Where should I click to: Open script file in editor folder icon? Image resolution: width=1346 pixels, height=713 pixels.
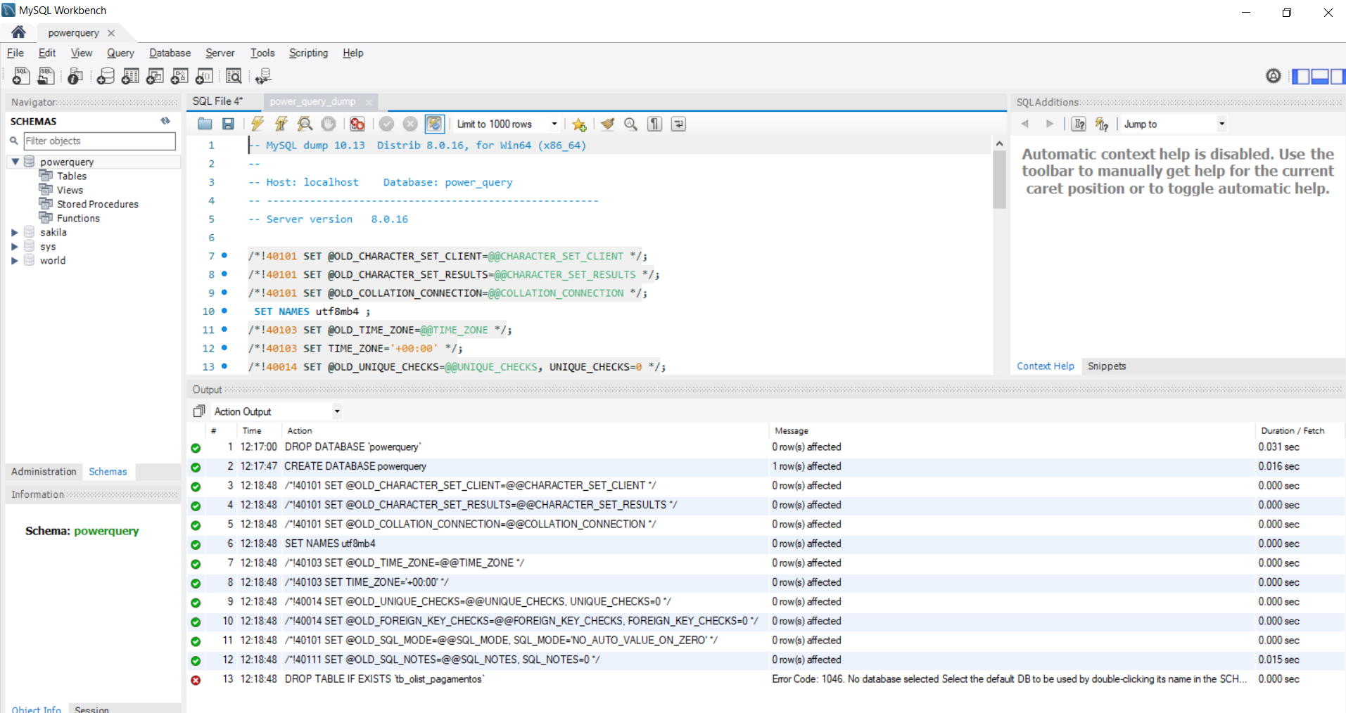(x=205, y=124)
